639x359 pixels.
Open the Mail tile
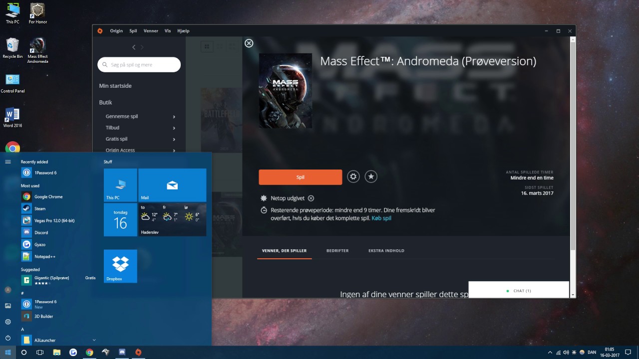tap(172, 185)
